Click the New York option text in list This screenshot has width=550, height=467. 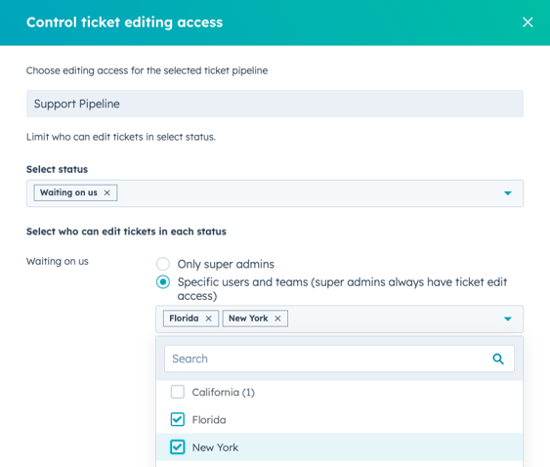coord(215,447)
